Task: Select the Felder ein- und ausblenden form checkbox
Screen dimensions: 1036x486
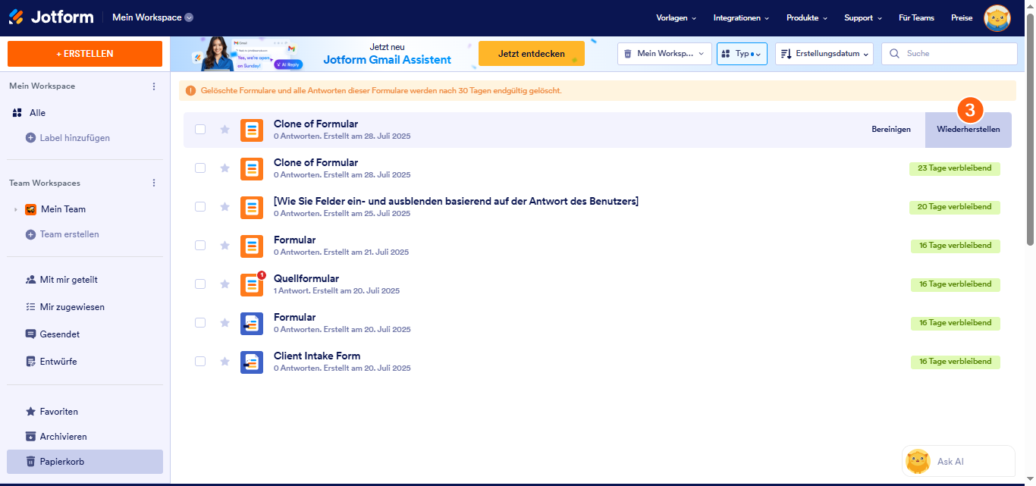Action: pyautogui.click(x=200, y=207)
